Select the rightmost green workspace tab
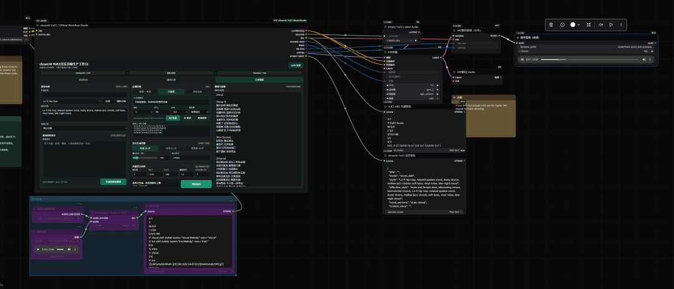The image size is (674, 289). [259, 80]
